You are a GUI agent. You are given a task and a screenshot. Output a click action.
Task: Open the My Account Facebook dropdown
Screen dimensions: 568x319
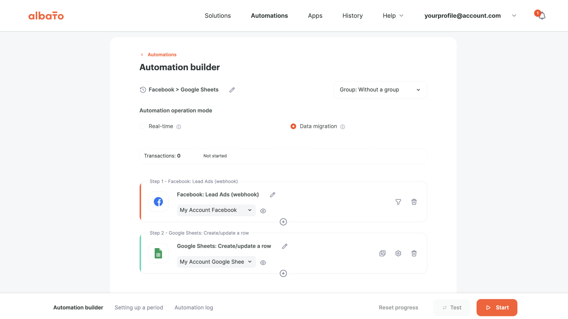click(216, 210)
